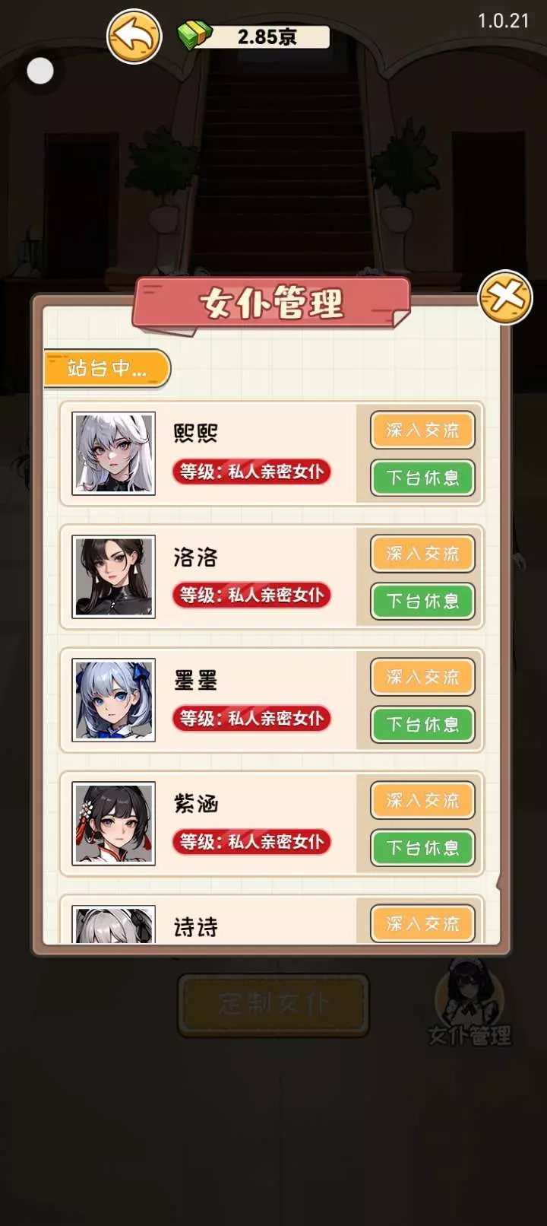
Task: Send 洛洛 to rest with 下台休息
Action: point(422,601)
